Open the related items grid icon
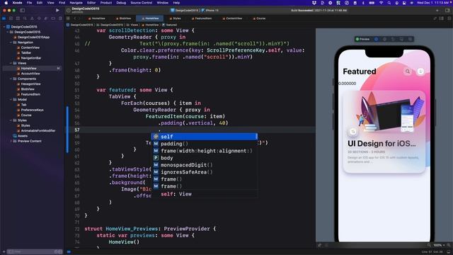The width and height of the screenshot is (453, 255). point(69,18)
